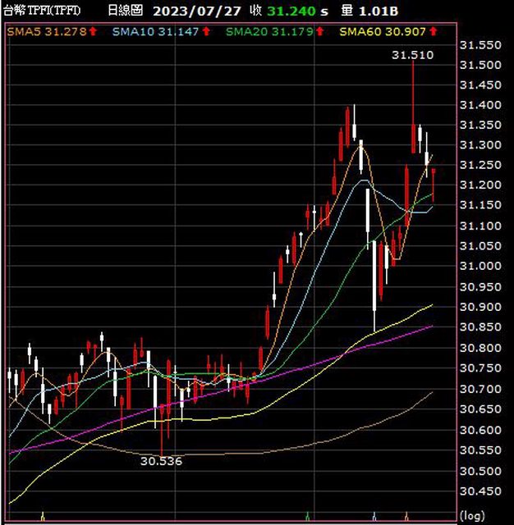Screen dimensions: 514x525
Task: Click the red up arrow beside SMA20
Action: (x=317, y=31)
